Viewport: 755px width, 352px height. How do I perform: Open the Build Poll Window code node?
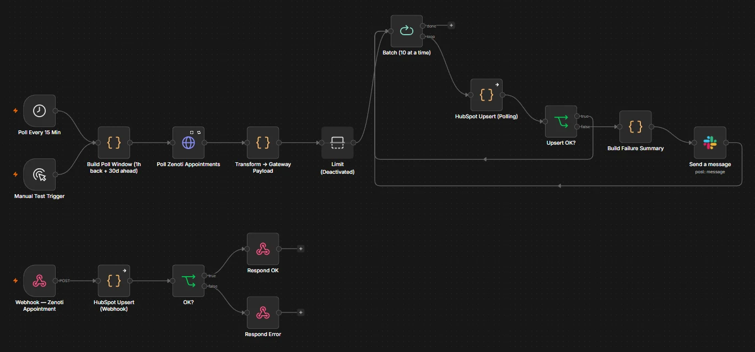click(114, 142)
